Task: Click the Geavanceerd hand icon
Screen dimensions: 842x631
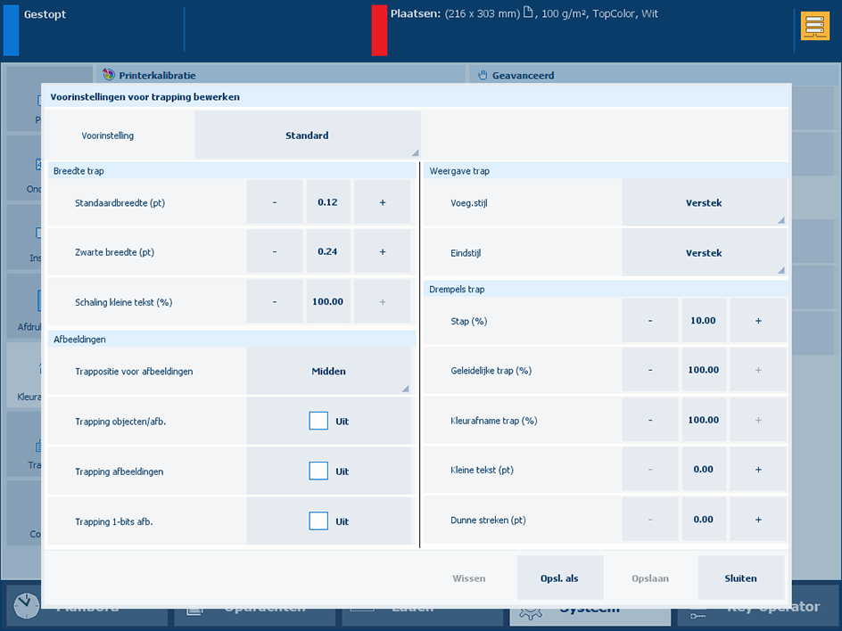Action: (483, 76)
